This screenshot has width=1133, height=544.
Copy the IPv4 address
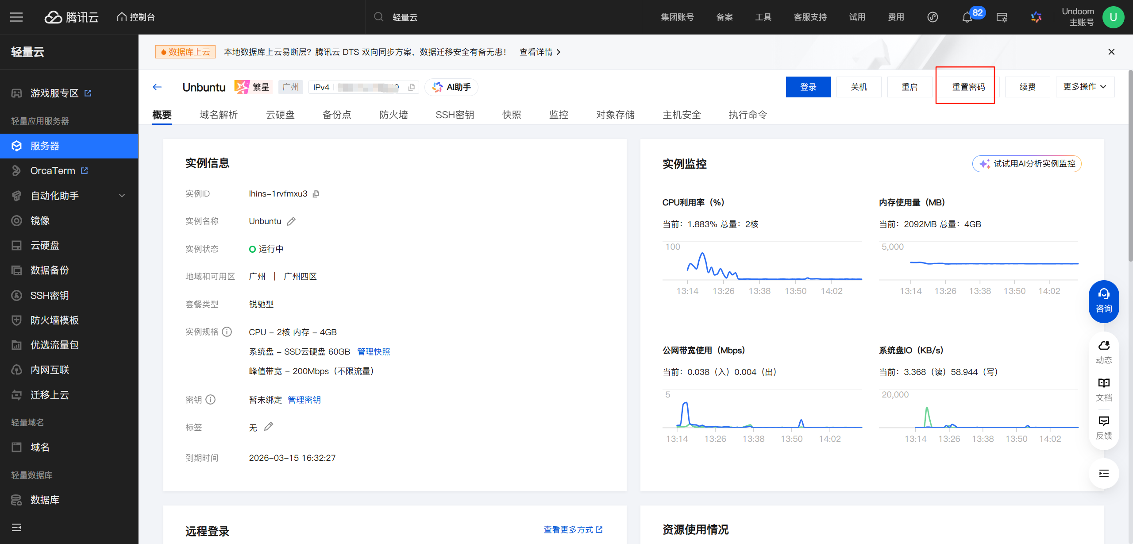(412, 87)
